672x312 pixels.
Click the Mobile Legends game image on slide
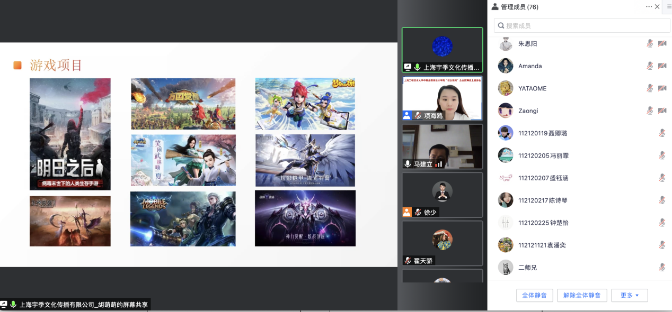pos(183,219)
